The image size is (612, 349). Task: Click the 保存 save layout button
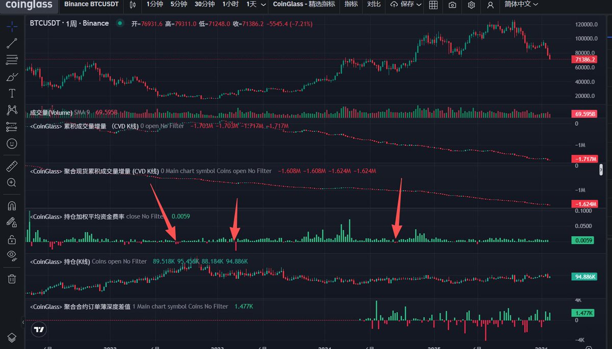click(402, 5)
